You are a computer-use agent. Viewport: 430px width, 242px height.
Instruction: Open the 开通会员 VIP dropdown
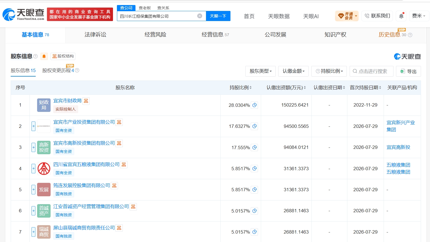pos(347,16)
